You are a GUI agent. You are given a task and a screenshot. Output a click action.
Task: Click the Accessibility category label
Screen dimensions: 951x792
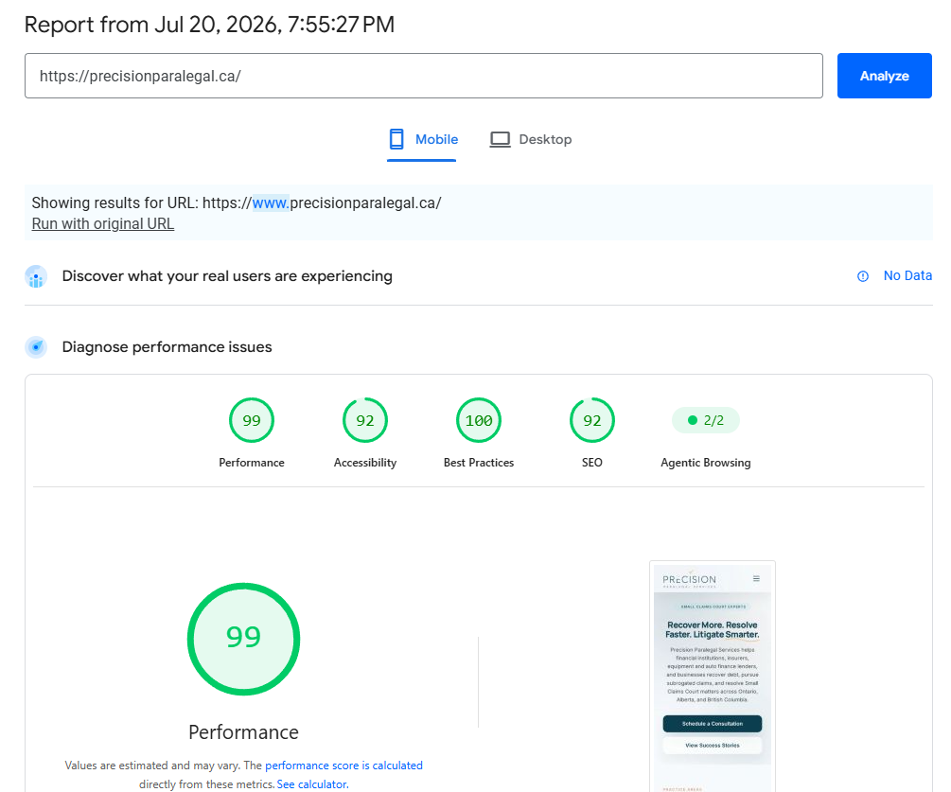[365, 463]
